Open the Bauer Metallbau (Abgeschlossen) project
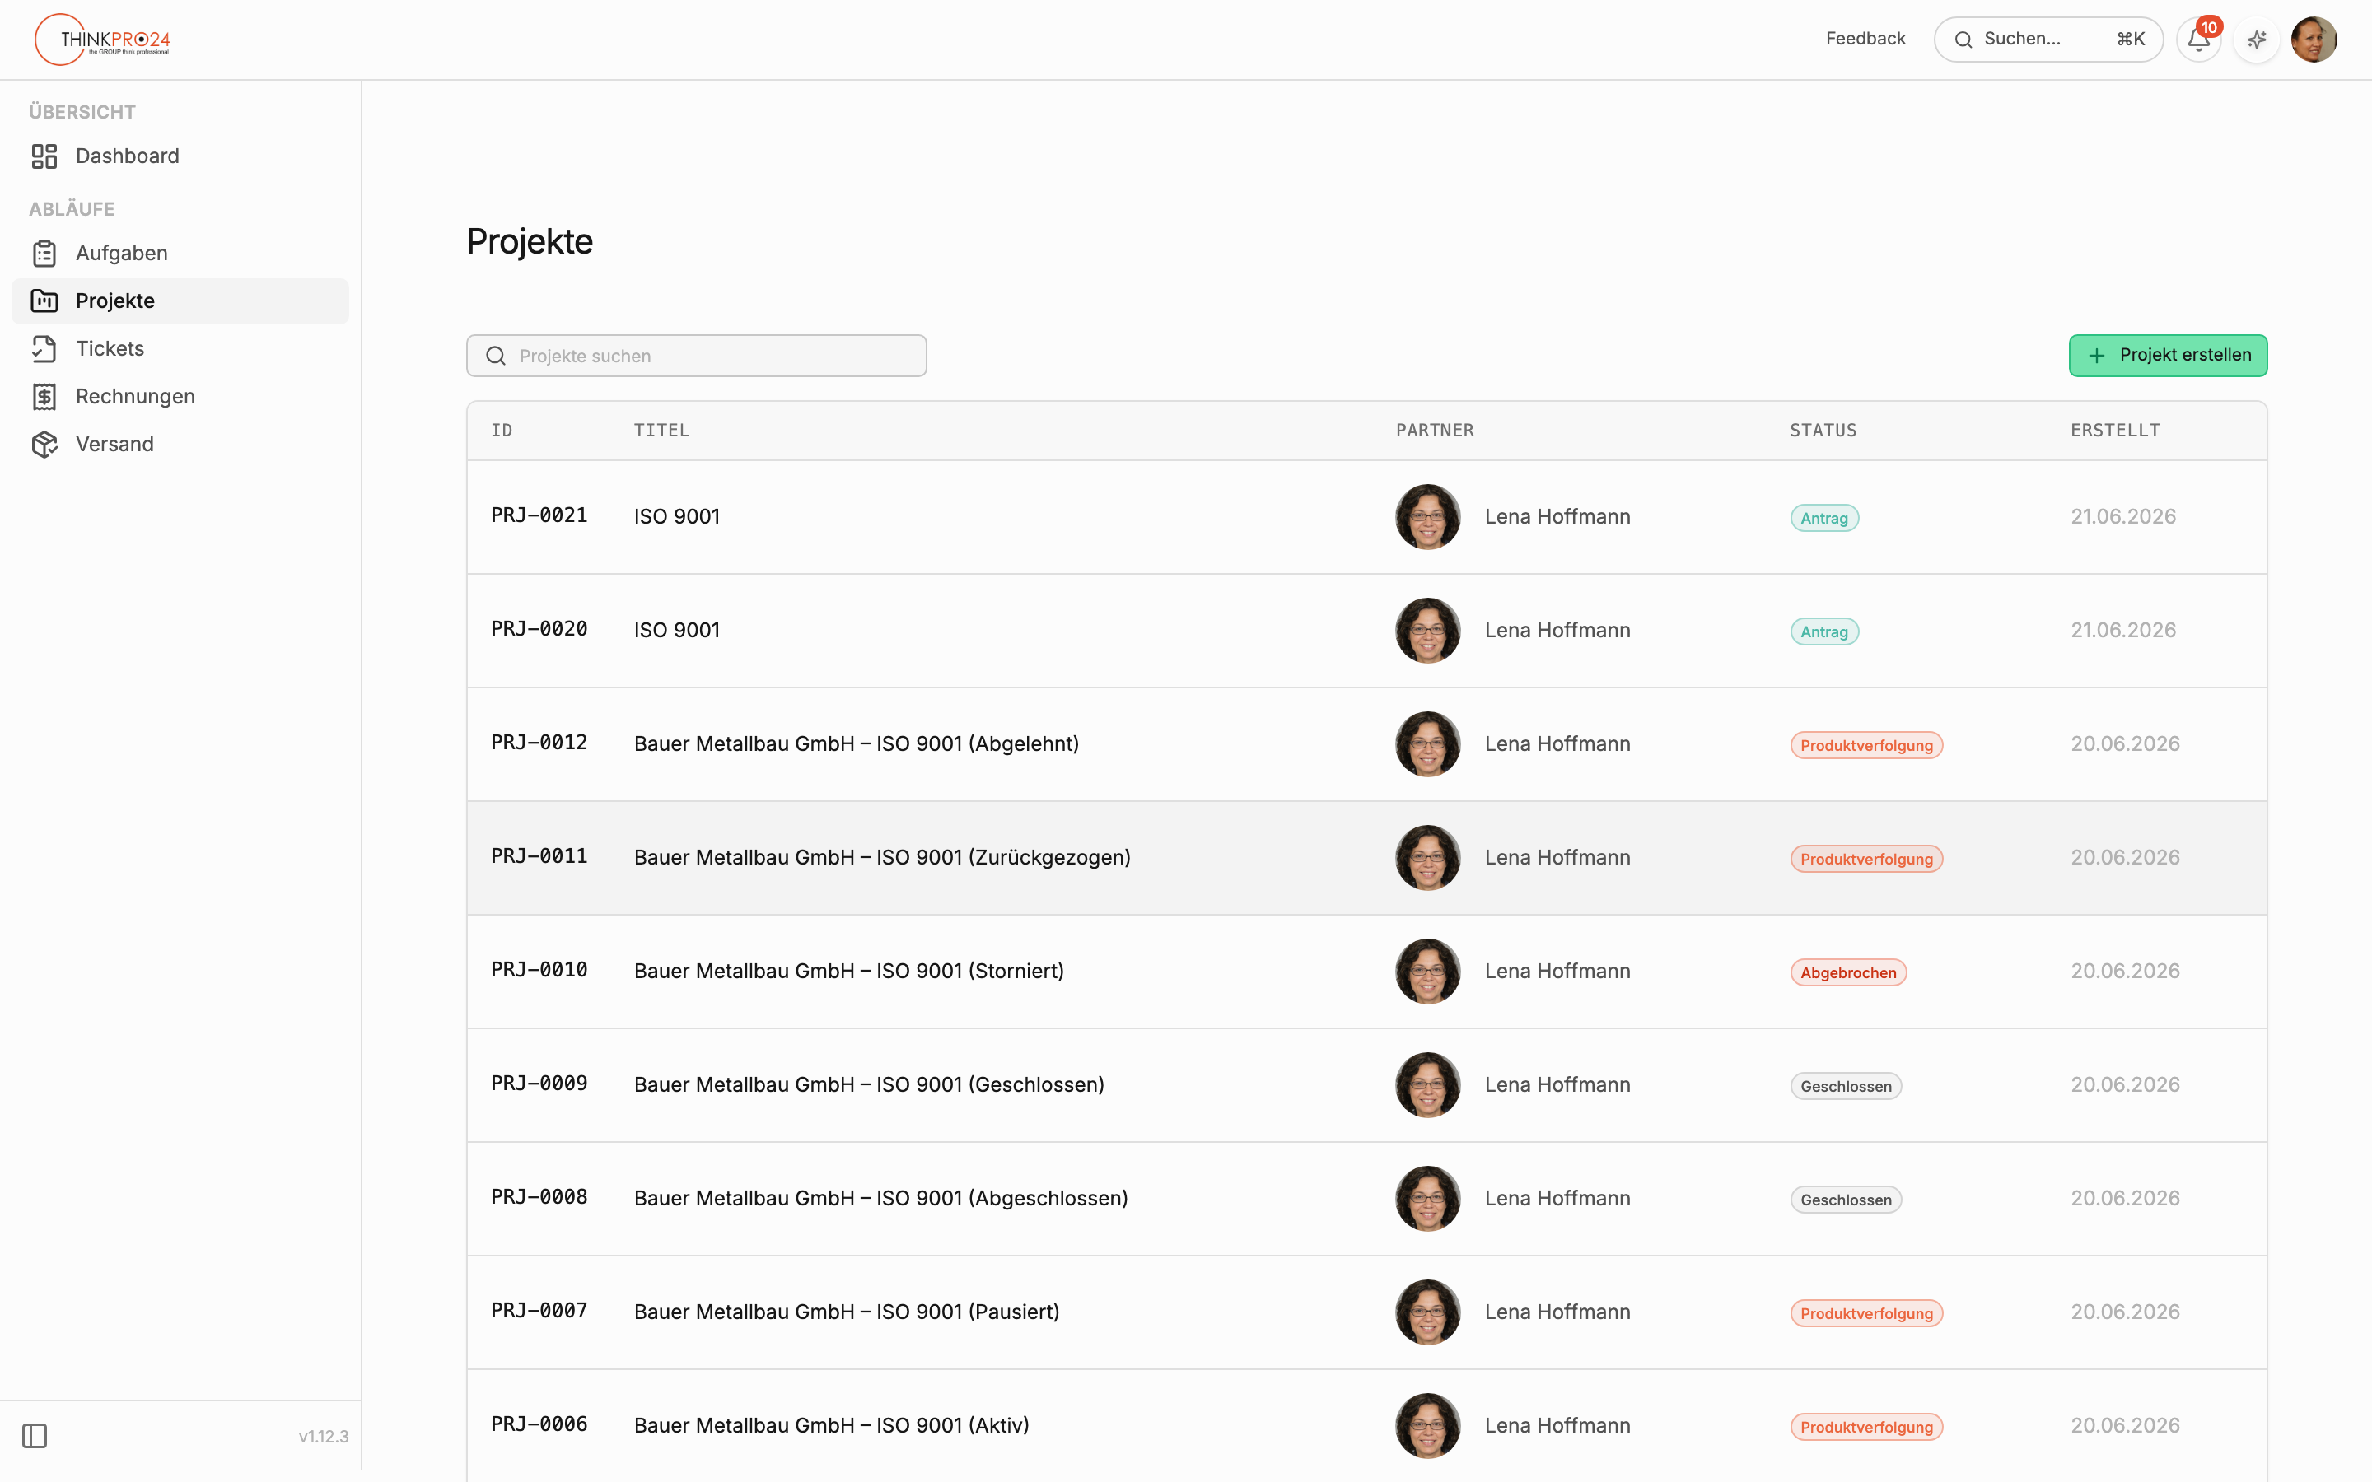The width and height of the screenshot is (2372, 1482). click(1366, 1199)
